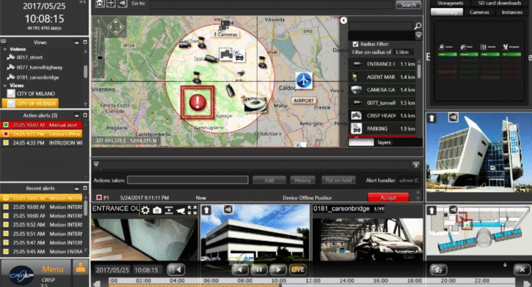
Task: Switch to the layers tab
Action: pos(384,142)
